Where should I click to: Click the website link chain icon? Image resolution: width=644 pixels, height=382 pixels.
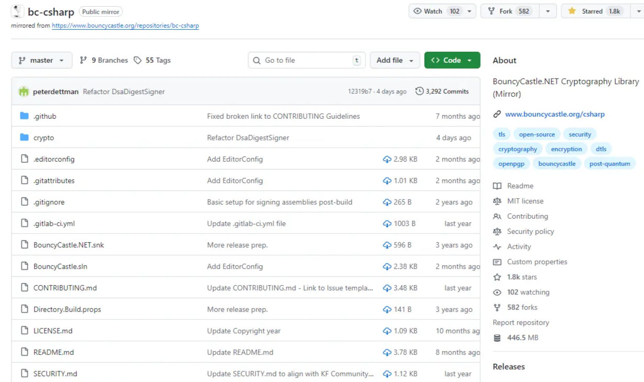[497, 114]
